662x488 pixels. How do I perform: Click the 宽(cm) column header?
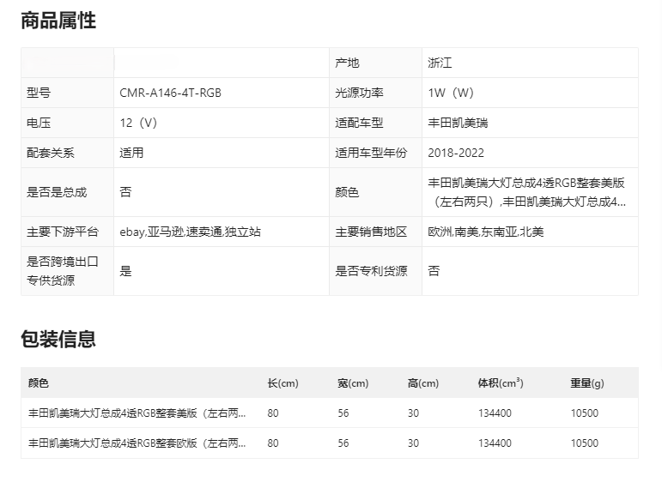[353, 383]
